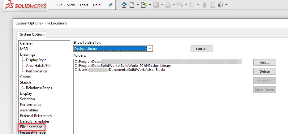
Task: Select the blurred C:\ProgramData folder path
Action: 158,61
